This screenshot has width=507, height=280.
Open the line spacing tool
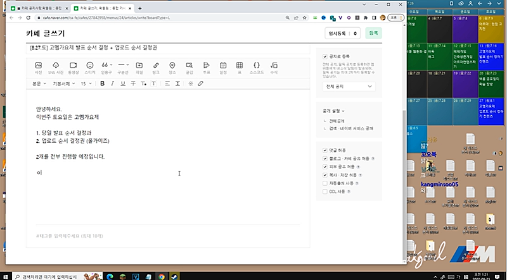pos(177,83)
